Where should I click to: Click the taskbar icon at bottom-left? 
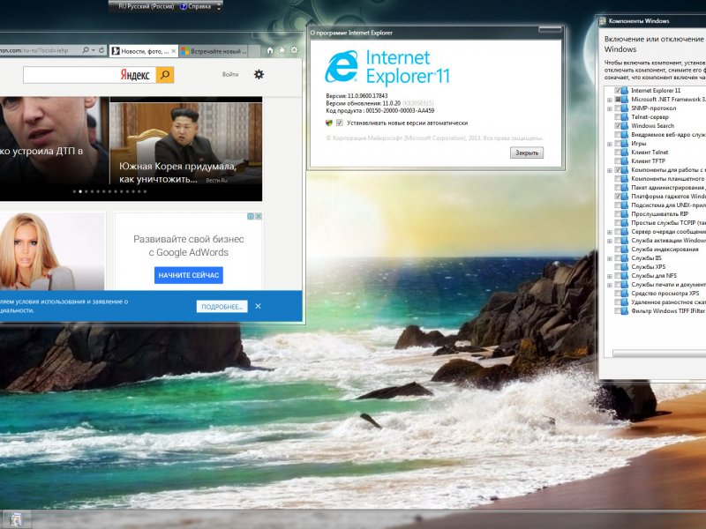16,519
